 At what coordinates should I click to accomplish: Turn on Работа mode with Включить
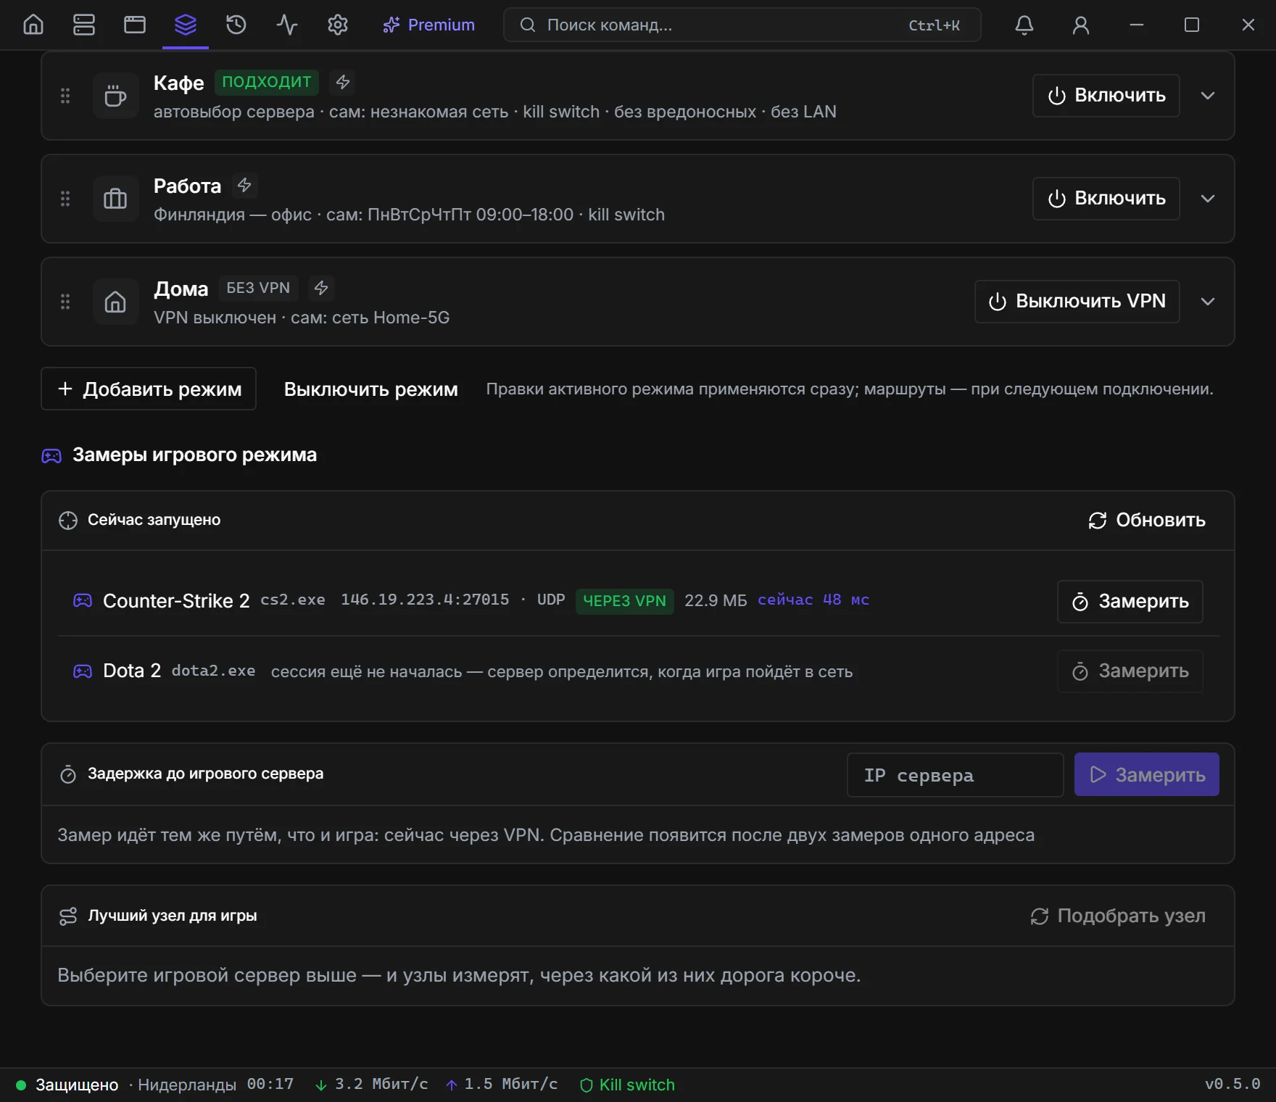1106,199
